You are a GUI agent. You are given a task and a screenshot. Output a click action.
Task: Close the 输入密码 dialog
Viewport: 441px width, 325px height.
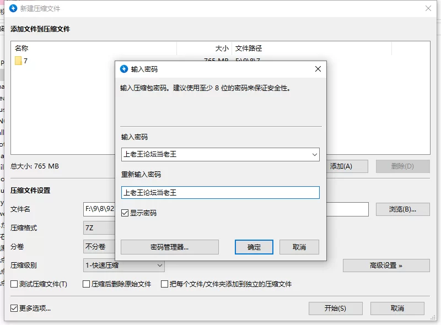click(318, 69)
